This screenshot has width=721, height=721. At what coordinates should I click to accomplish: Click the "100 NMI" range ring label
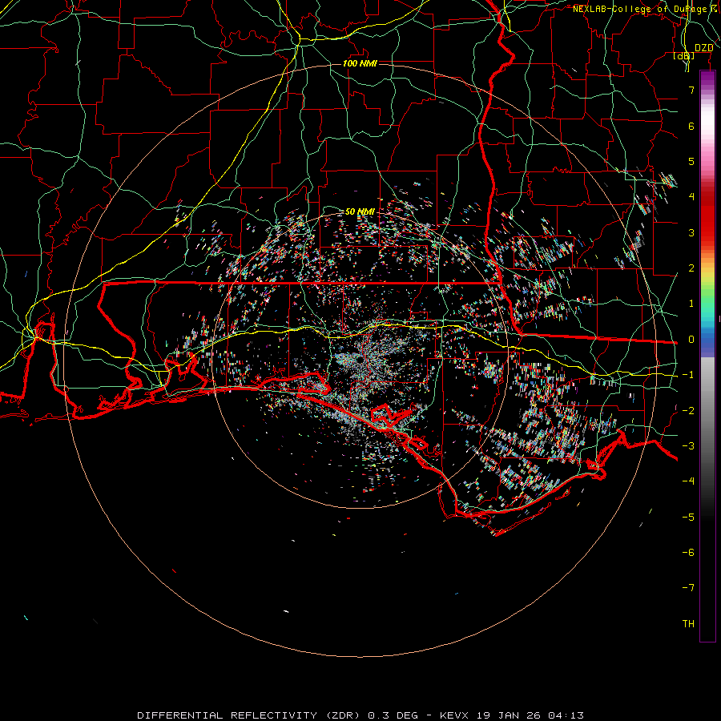tap(360, 63)
